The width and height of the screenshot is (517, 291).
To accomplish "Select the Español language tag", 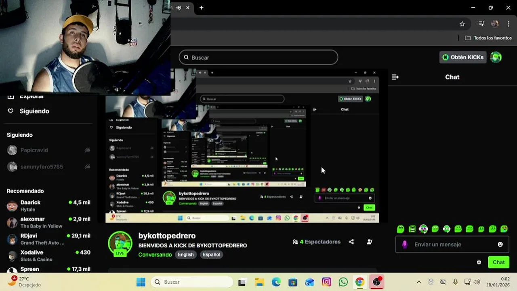I will [x=212, y=255].
